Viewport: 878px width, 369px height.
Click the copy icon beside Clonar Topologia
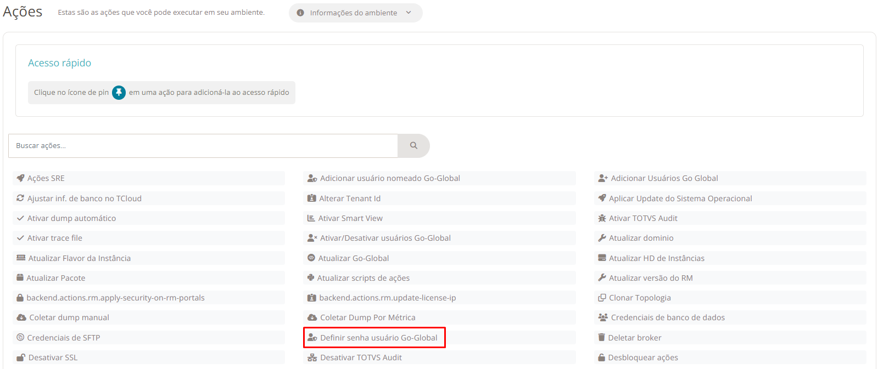tap(602, 298)
